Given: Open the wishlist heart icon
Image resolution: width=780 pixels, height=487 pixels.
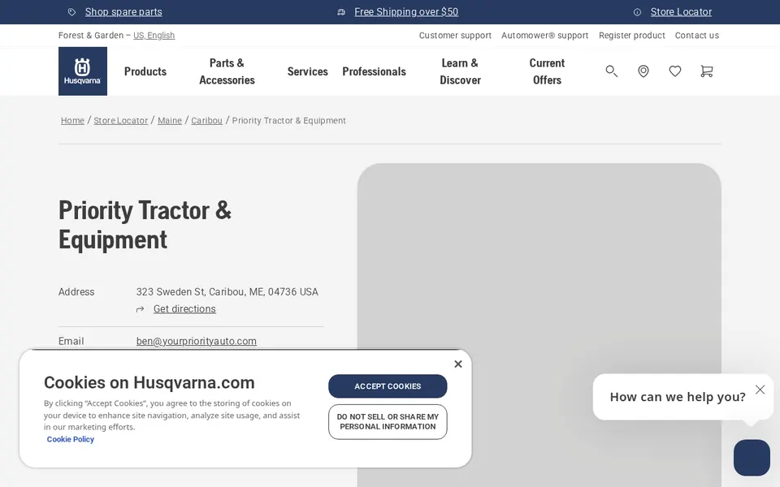Looking at the screenshot, I should [x=675, y=71].
